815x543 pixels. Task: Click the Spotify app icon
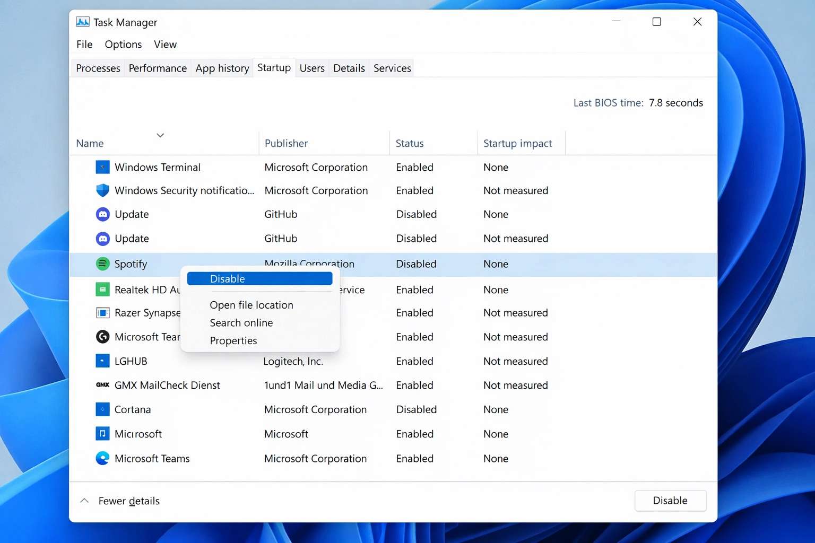pyautogui.click(x=102, y=264)
